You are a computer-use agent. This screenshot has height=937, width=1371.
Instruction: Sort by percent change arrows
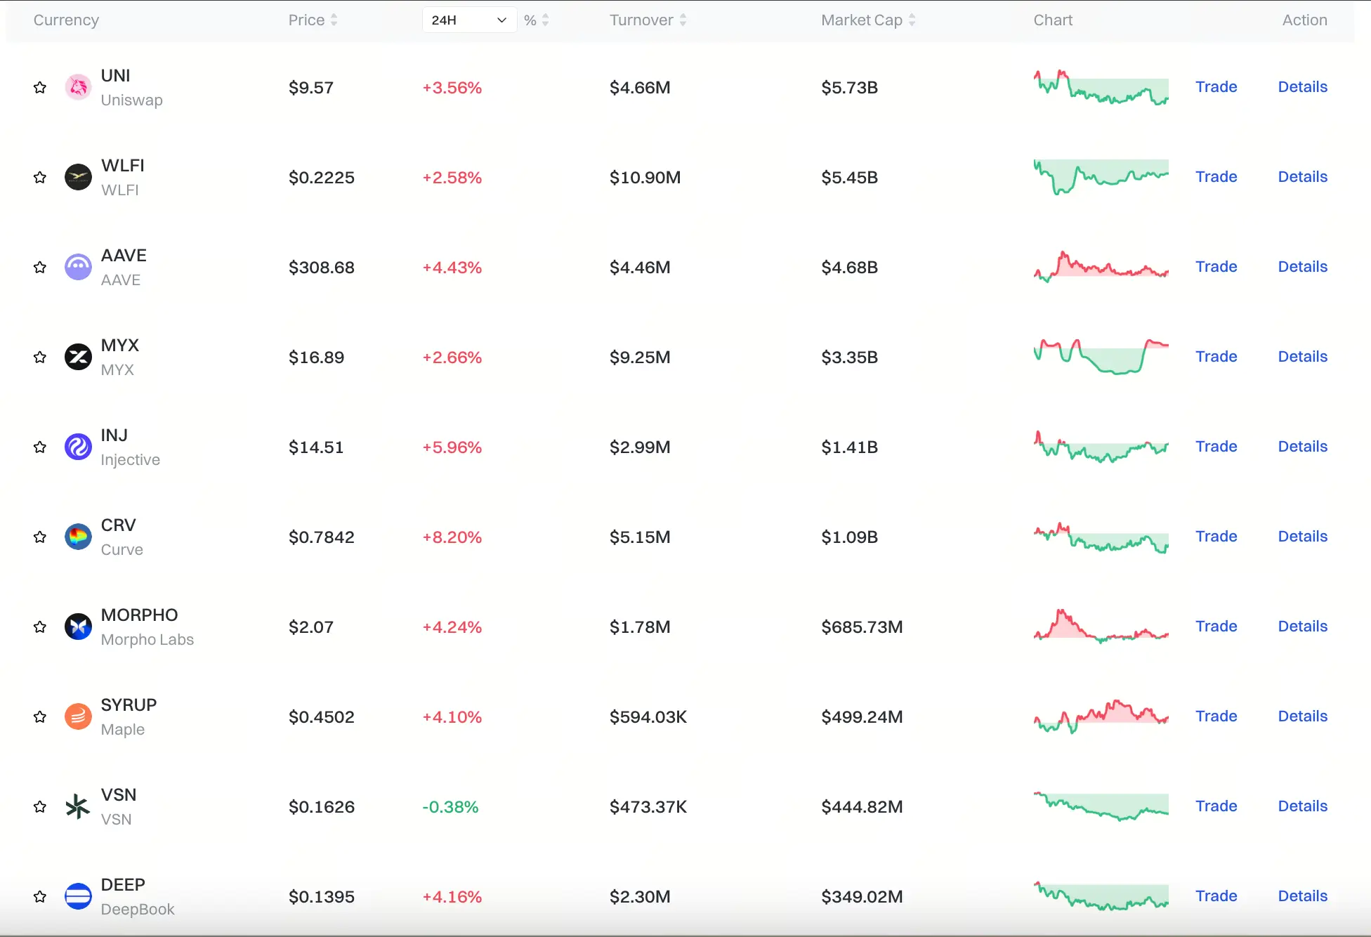pyautogui.click(x=546, y=20)
